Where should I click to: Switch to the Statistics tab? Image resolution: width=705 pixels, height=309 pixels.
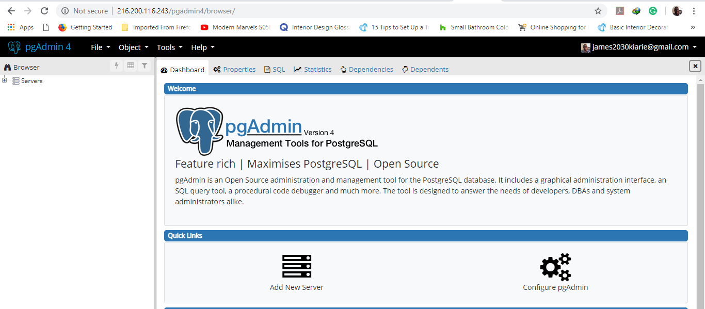313,70
